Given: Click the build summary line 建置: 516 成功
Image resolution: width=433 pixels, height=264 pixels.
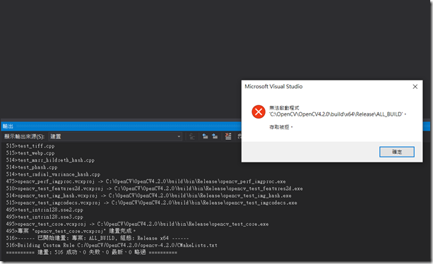Looking at the screenshot, I should [x=91, y=252].
